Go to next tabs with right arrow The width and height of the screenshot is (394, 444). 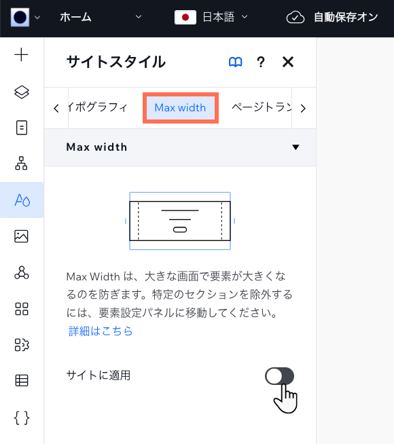(x=304, y=108)
